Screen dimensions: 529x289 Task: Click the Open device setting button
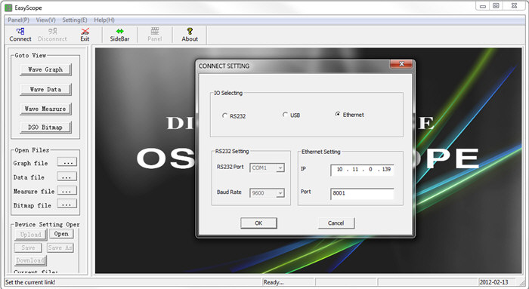point(61,234)
